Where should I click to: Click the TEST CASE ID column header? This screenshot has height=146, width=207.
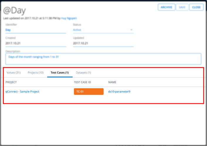click(x=82, y=82)
